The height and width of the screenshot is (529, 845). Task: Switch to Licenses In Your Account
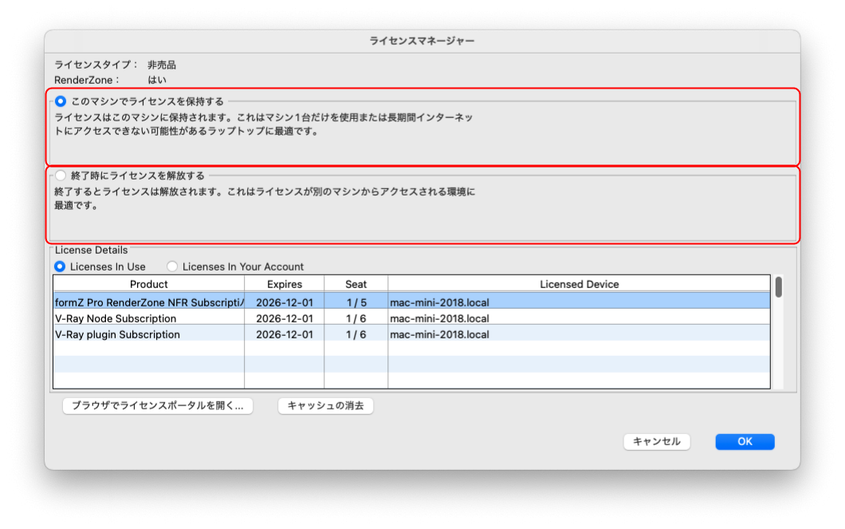pos(172,266)
